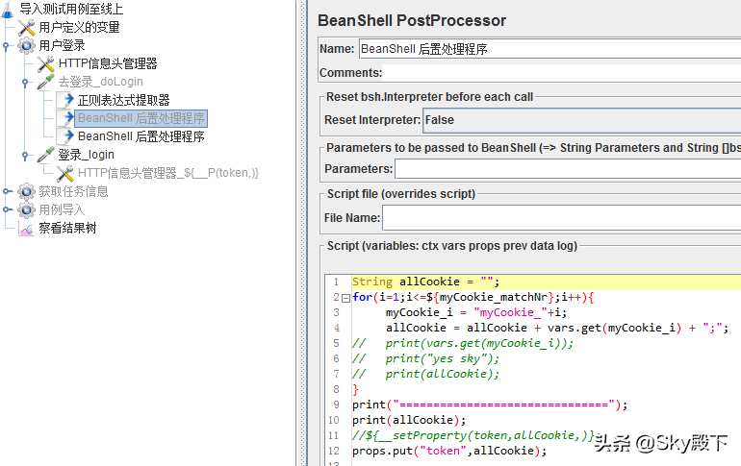Screen dimensions: 741x466
Task: Select the 获取任务信息 thread group
Action: 73,191
